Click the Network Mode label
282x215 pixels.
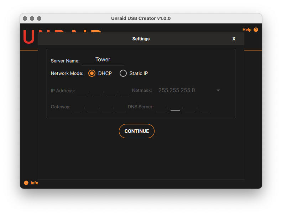[67, 73]
